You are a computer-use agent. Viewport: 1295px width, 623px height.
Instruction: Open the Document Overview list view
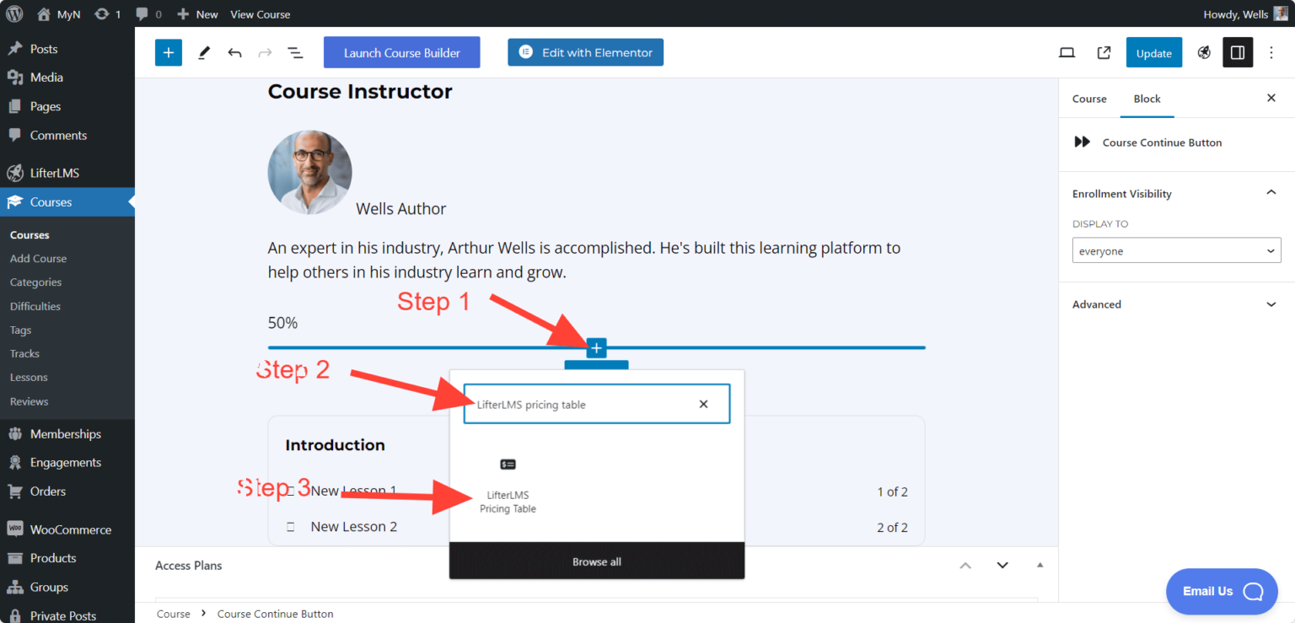point(295,52)
